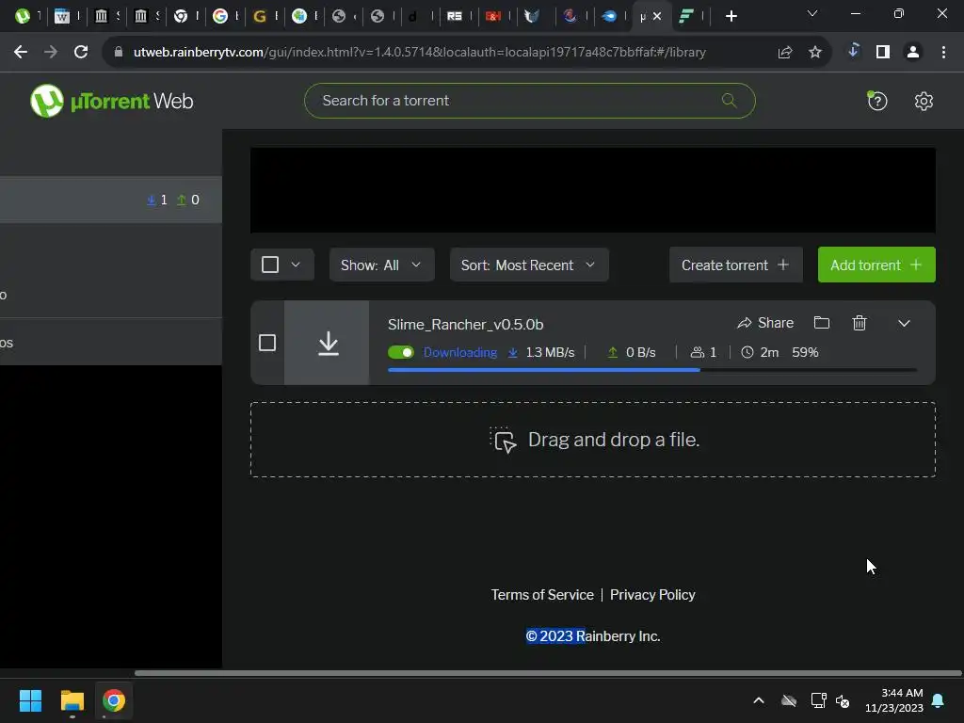Viewport: 964px width, 723px height.
Task: Reload the page
Action: (x=81, y=53)
